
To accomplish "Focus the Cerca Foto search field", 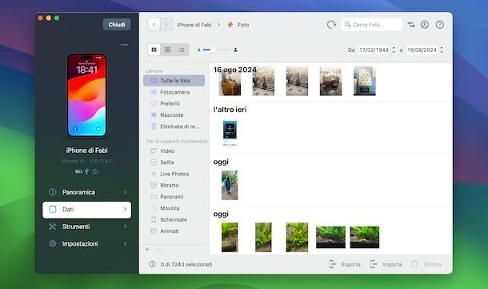I will click(x=372, y=25).
